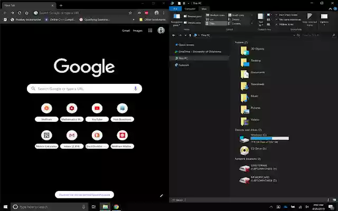Screen dimensions: 338x211
Task: Toggle File name extensions checkbox
Action: 288,20
